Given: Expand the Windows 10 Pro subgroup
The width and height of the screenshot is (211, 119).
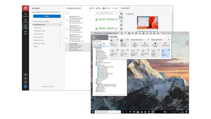Looking at the screenshot, I should (34, 31).
